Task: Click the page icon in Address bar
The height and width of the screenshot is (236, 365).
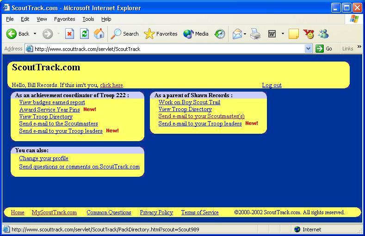Action: pos(29,49)
